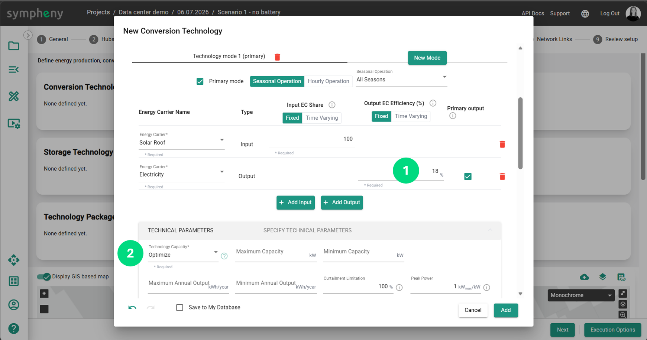Viewport: 647px width, 340px height.
Task: Click the New Mode button
Action: pyautogui.click(x=427, y=58)
